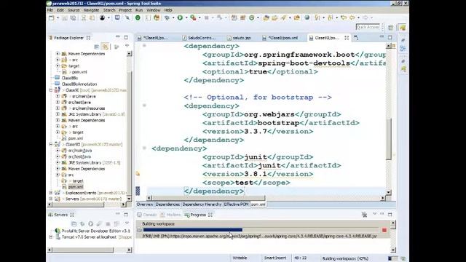Click the Building workspace progress bar
466x262 pixels.
tap(261, 230)
